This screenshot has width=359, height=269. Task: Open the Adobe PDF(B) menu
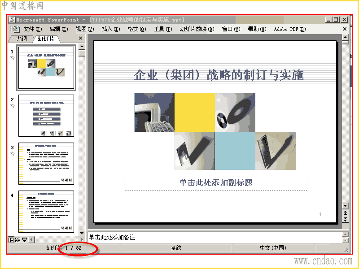290,29
